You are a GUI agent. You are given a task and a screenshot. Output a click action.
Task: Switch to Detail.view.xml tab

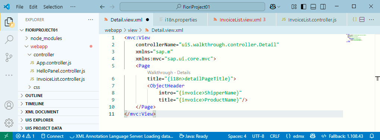126,20
